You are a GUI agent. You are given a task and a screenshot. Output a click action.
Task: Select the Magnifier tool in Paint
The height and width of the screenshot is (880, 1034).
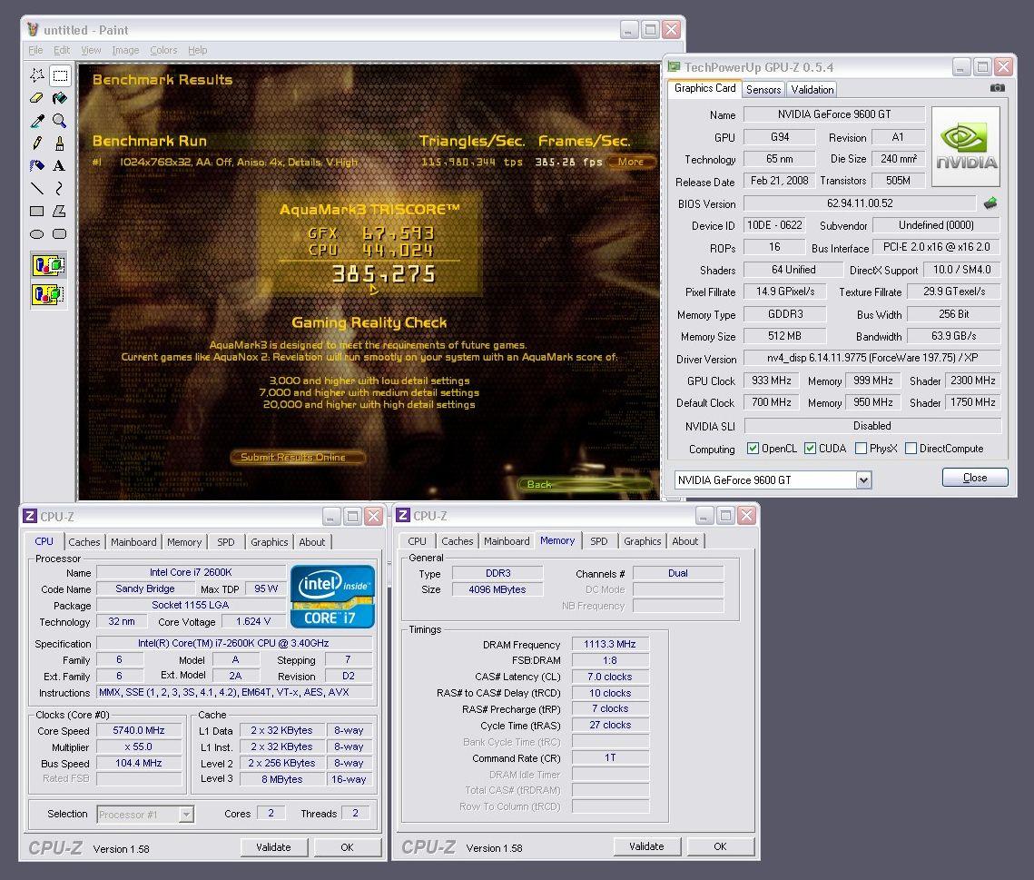(60, 121)
